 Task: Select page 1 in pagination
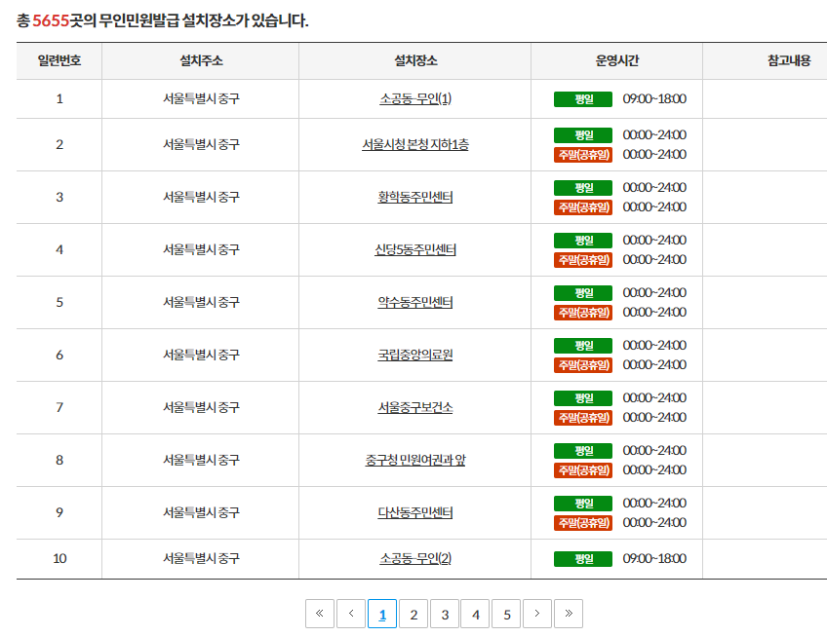coord(382,614)
